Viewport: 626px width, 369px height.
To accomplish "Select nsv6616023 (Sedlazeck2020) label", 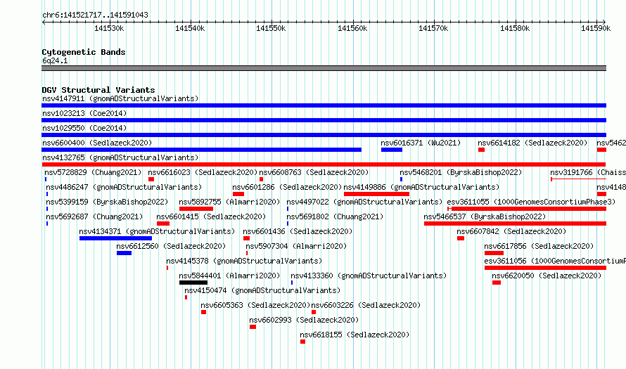I will click(203, 172).
